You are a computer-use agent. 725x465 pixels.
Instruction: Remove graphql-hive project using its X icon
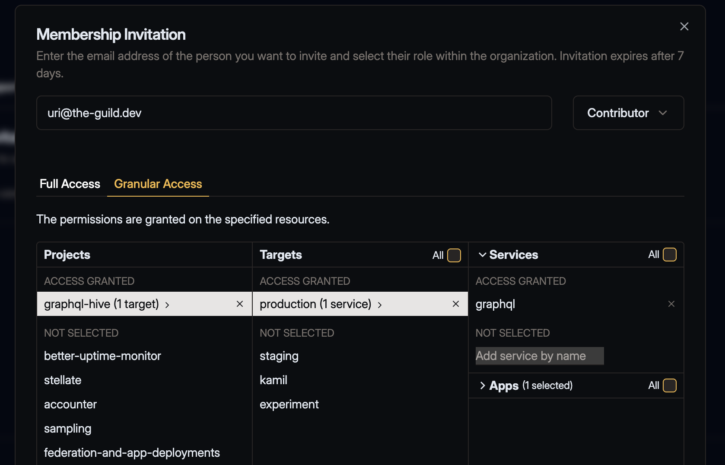[240, 304]
